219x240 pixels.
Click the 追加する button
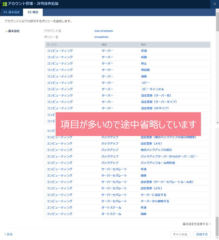202,234
